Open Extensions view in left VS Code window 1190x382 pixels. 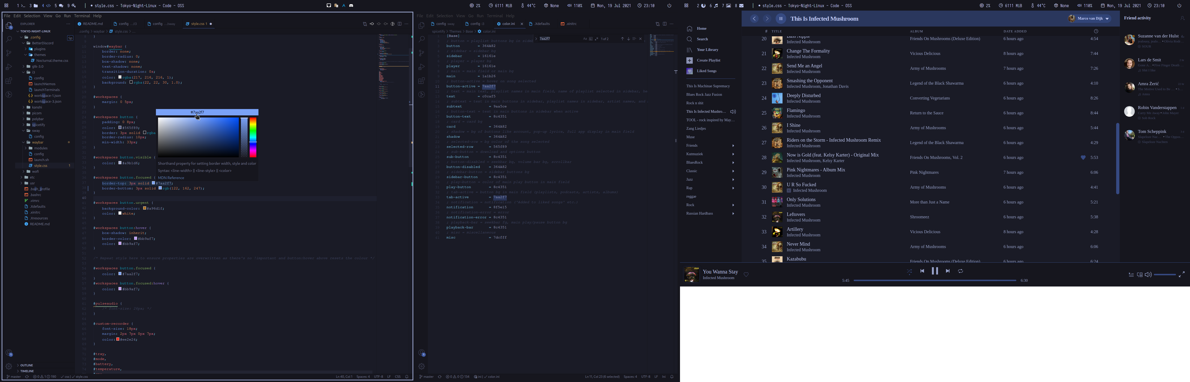click(x=9, y=81)
